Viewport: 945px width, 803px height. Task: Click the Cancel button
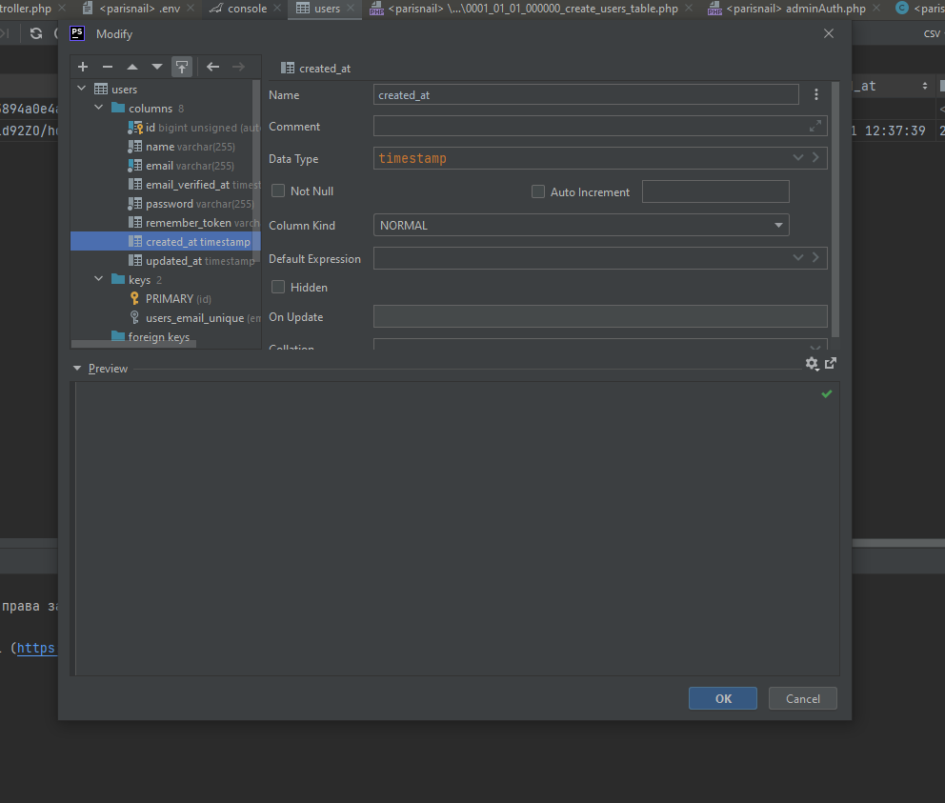point(802,698)
